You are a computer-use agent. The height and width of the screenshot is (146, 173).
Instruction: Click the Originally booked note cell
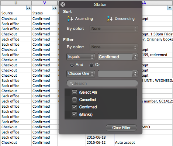(x=158, y=39)
